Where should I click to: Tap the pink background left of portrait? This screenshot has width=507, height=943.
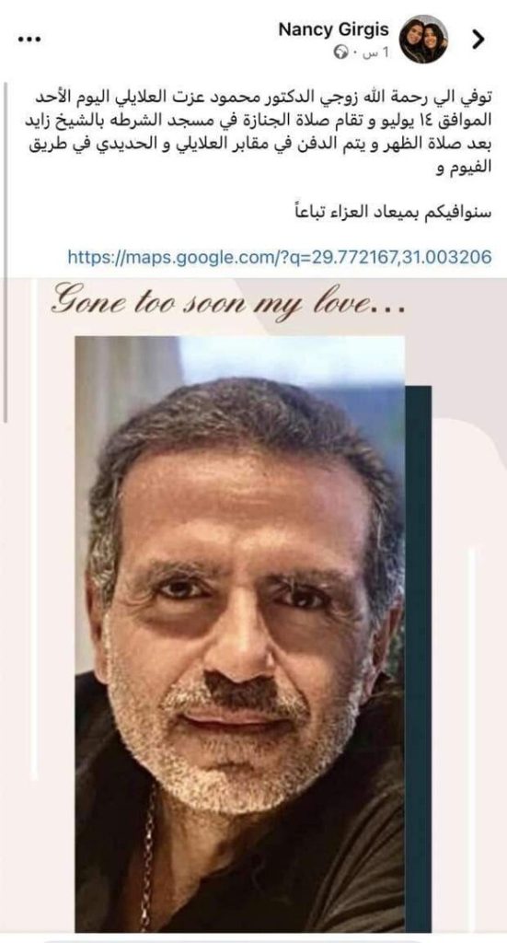(x=37, y=601)
